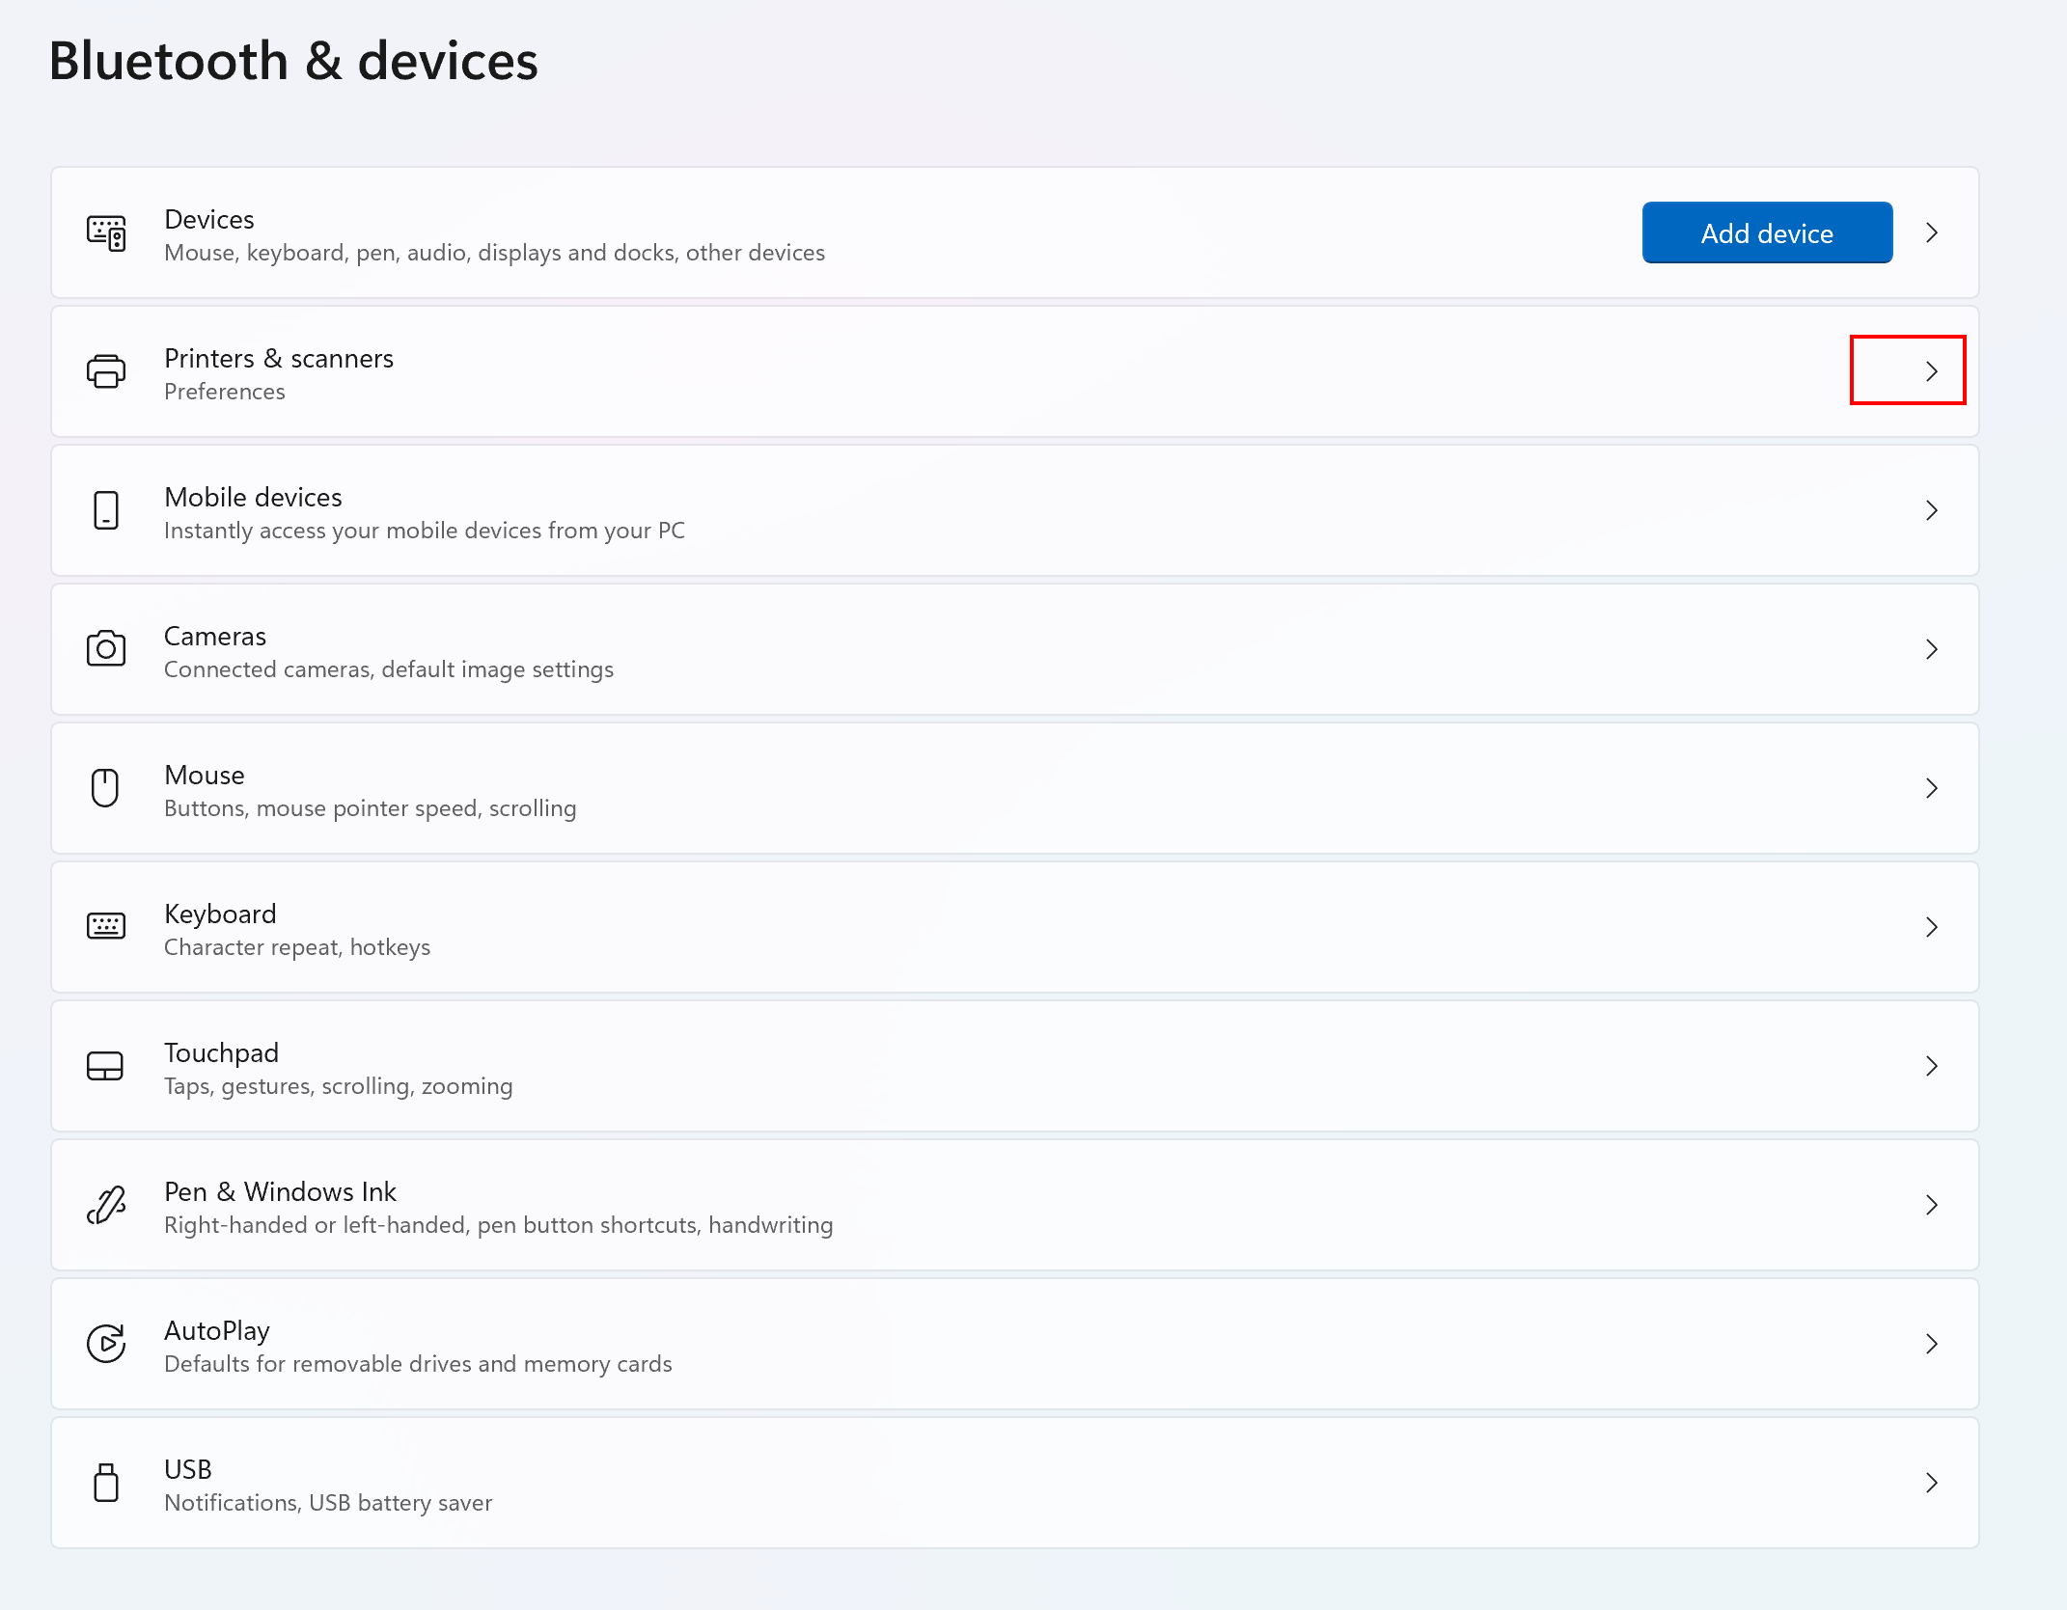Select the USB title

point(188,1469)
